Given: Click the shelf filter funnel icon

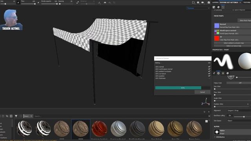Looking at the screenshot, I should [16, 116].
